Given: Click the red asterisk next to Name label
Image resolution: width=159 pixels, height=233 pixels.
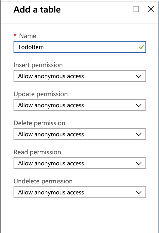Looking at the screenshot, I should (16, 36).
